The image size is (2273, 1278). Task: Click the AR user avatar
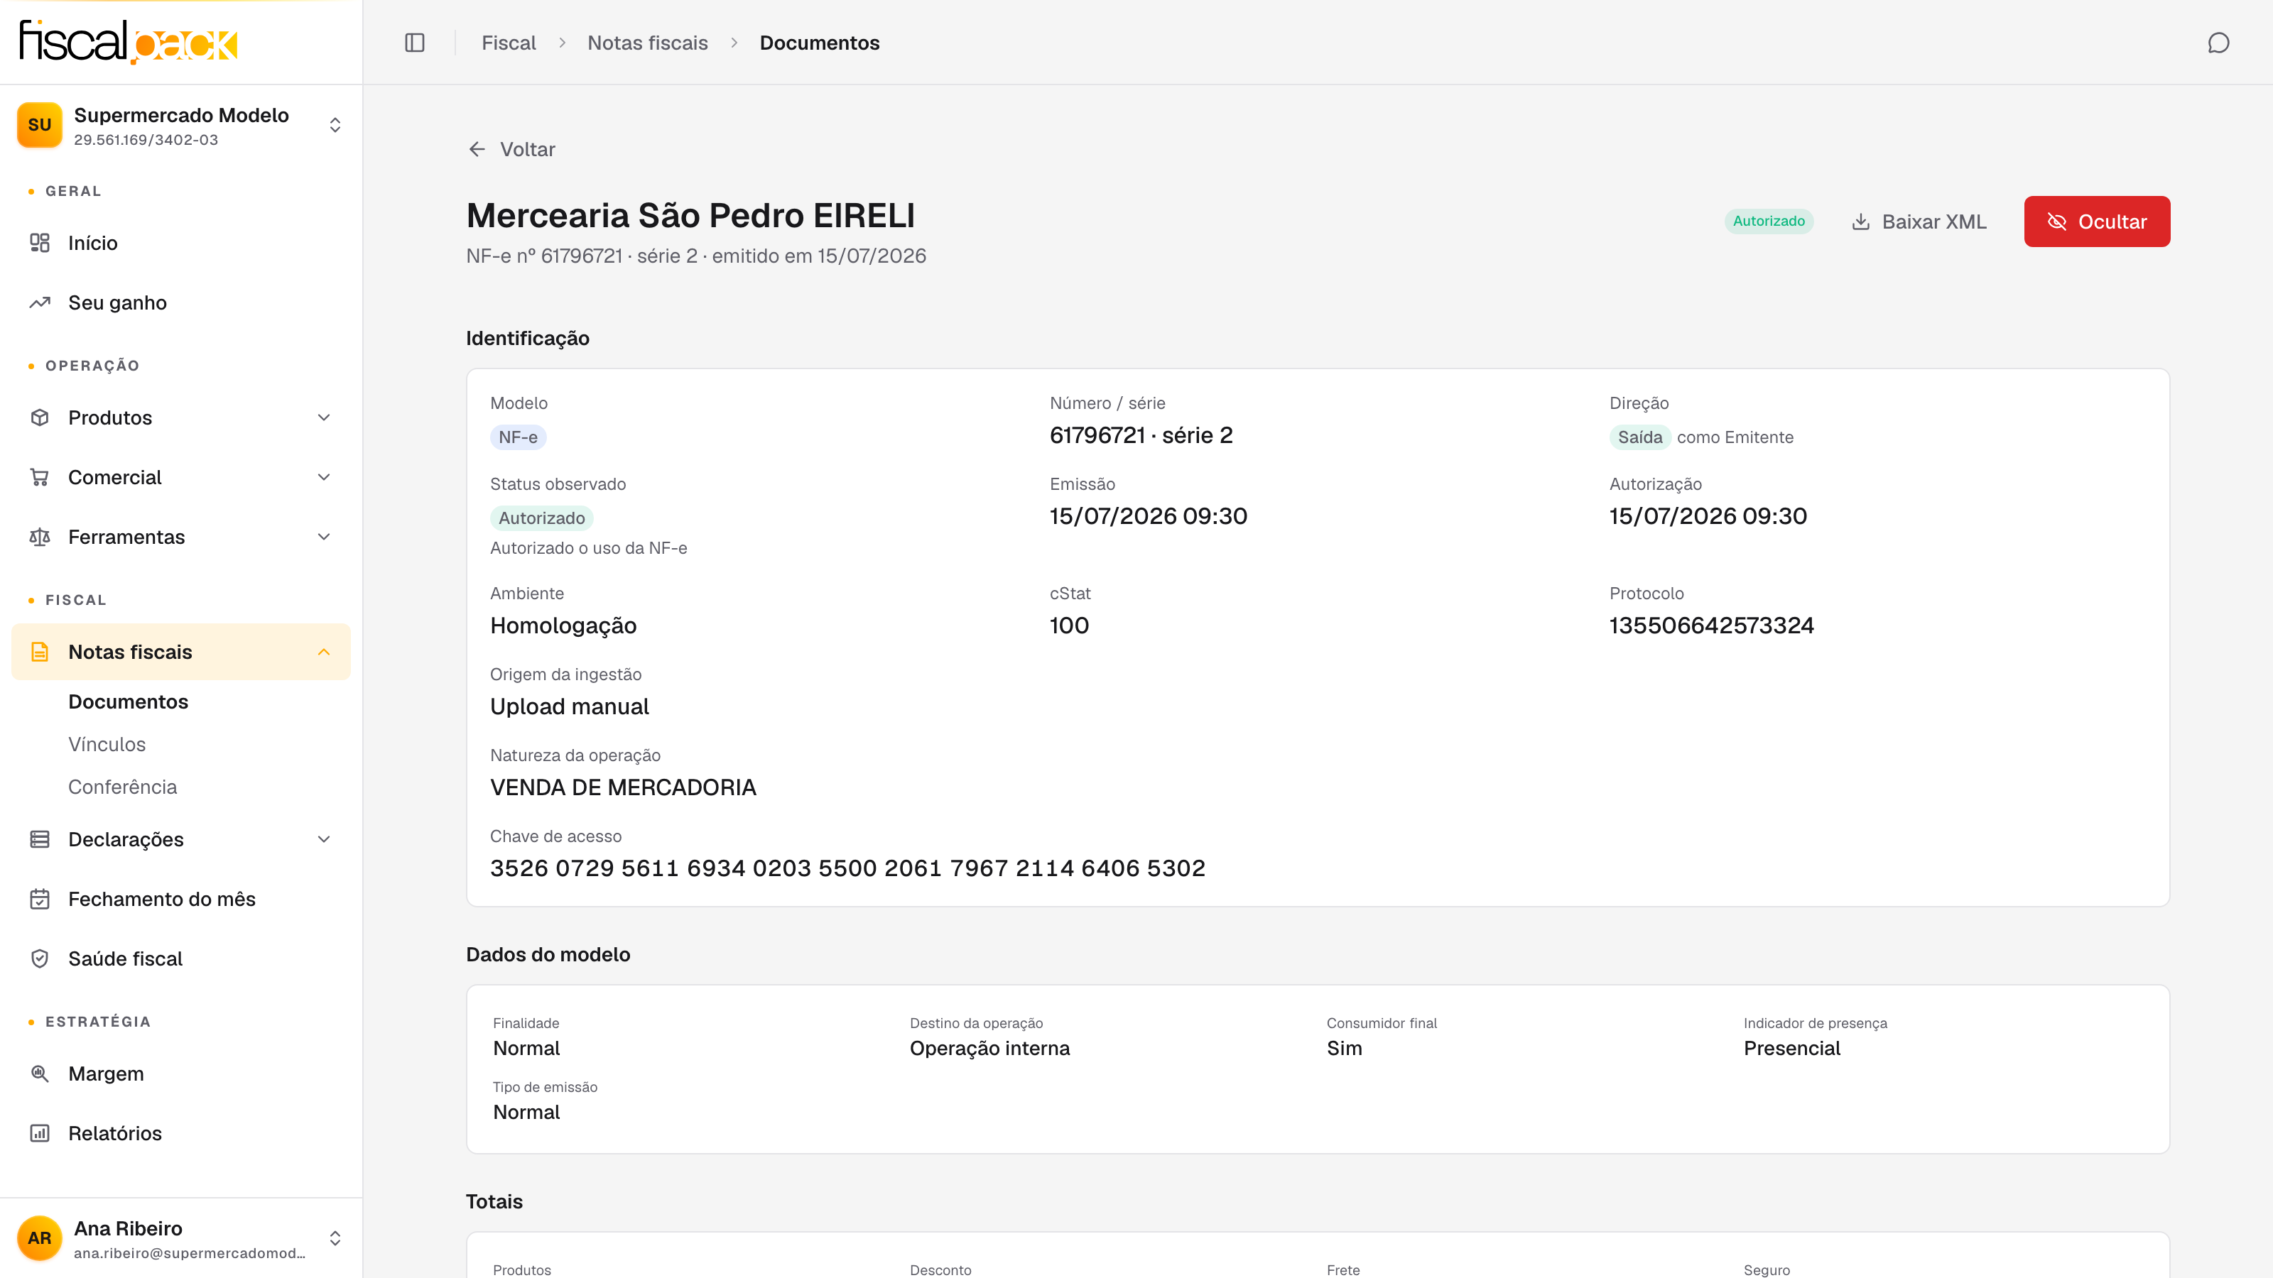pyautogui.click(x=40, y=1238)
